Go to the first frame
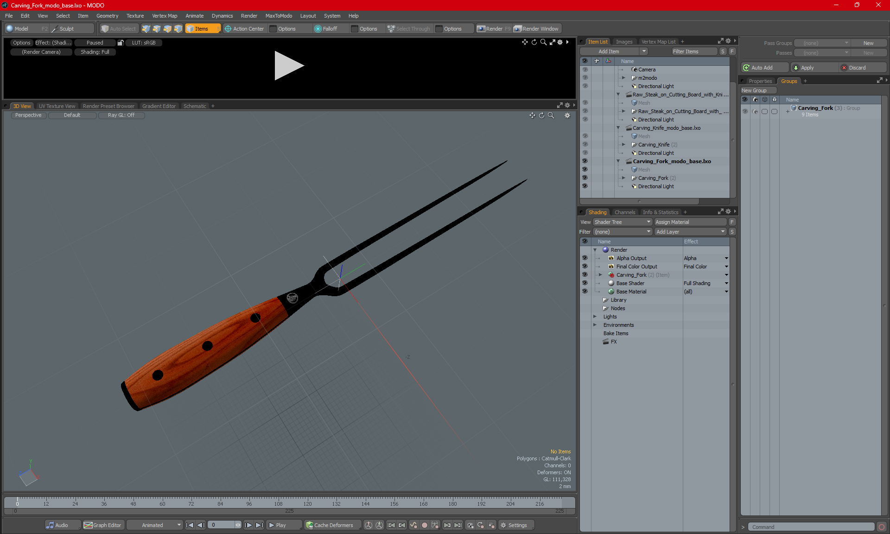890x534 pixels. tap(190, 525)
